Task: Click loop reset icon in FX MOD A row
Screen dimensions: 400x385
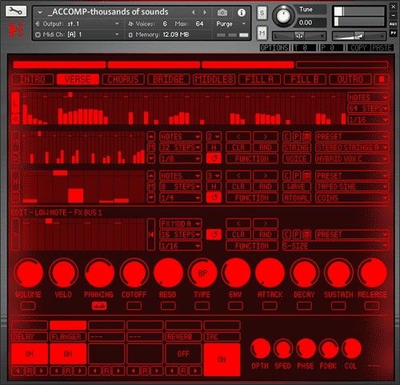Action: tap(214, 235)
